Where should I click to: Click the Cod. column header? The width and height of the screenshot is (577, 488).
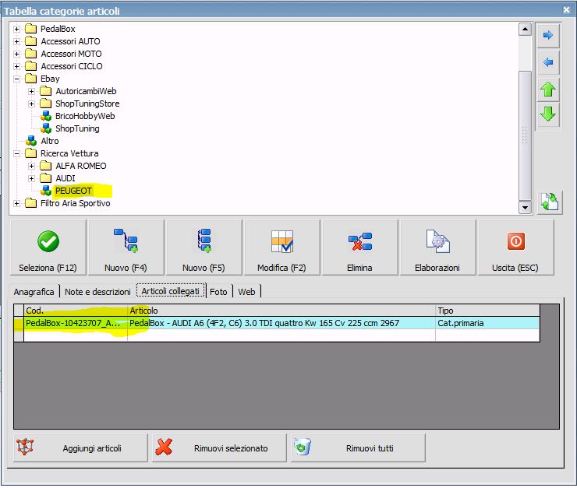pos(76,311)
